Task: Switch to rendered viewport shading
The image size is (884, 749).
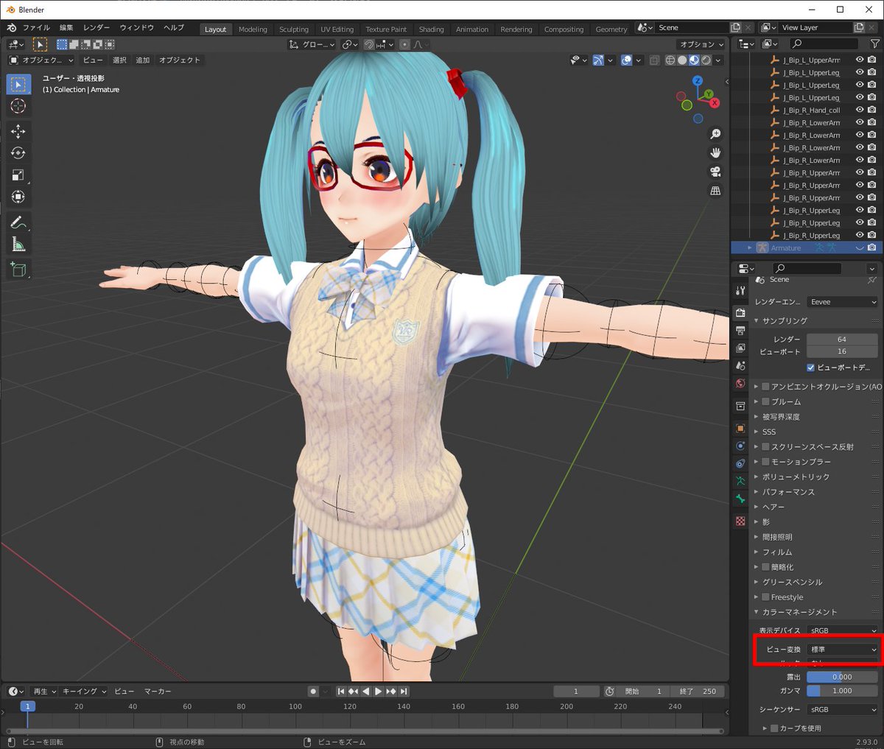Action: coord(706,60)
